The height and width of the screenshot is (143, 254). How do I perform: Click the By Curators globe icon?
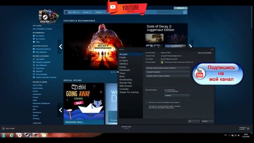(34, 39)
